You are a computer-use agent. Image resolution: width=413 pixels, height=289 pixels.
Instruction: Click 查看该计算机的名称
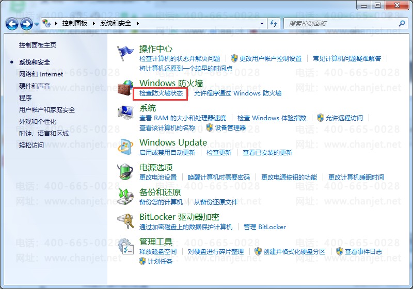pyautogui.click(x=167, y=128)
